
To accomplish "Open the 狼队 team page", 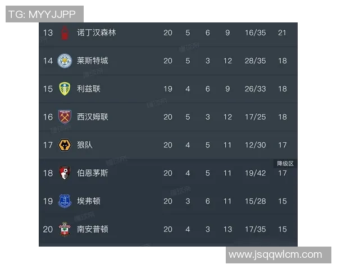I will coord(85,145).
